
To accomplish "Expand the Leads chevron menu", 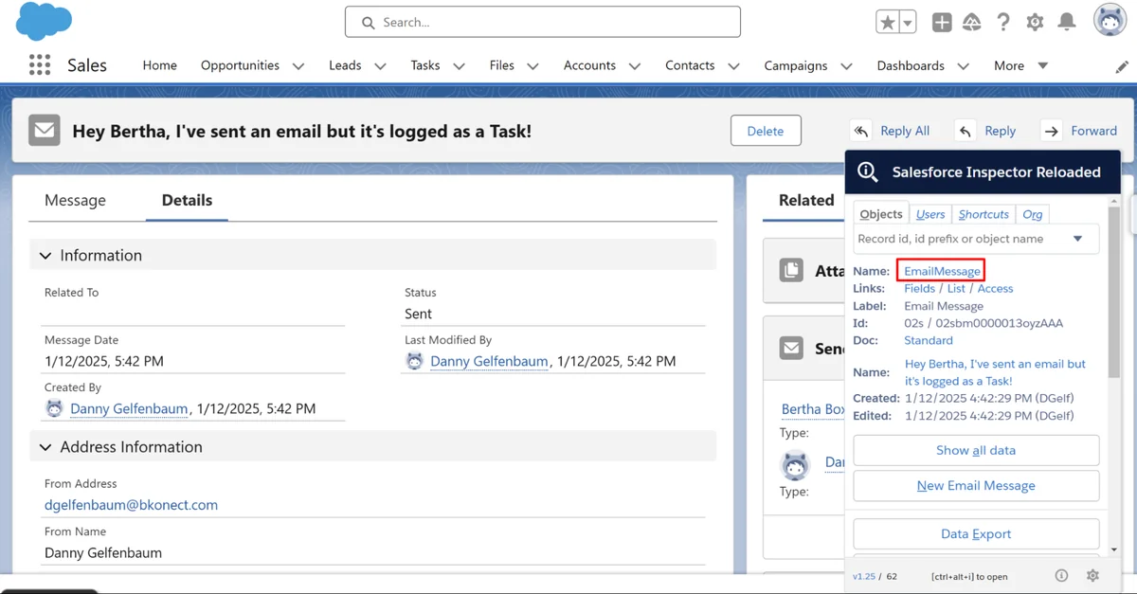I will pyautogui.click(x=381, y=66).
